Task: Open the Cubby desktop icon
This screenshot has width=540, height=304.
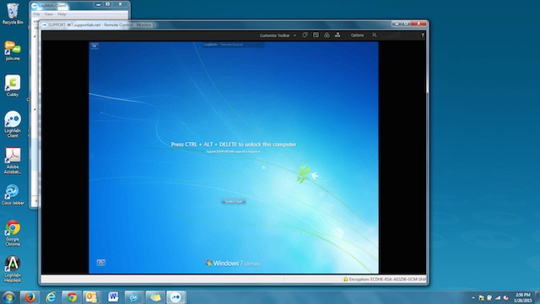Action: [x=13, y=86]
